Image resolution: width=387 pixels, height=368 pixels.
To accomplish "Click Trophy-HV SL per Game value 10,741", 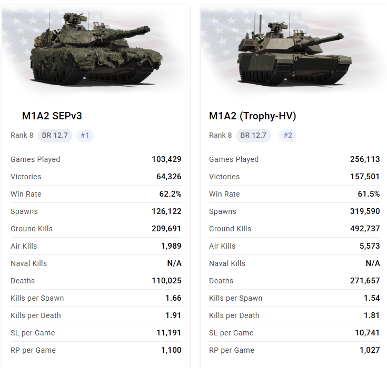I will pyautogui.click(x=367, y=333).
